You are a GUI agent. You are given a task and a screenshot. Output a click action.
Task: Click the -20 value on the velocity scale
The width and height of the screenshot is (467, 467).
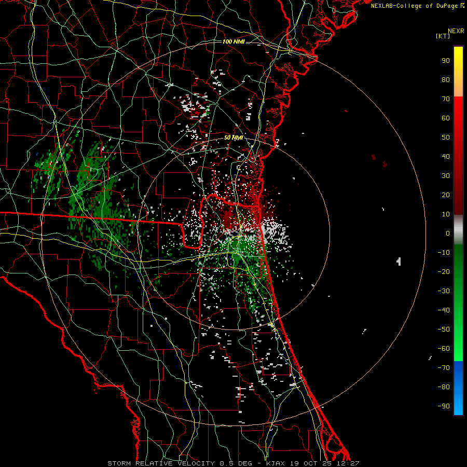point(444,271)
